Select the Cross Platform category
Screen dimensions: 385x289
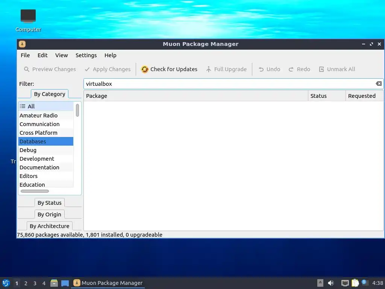(x=45, y=133)
